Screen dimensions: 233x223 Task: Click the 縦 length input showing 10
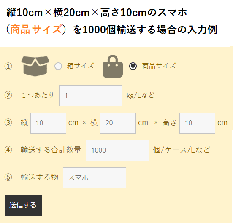point(48,123)
